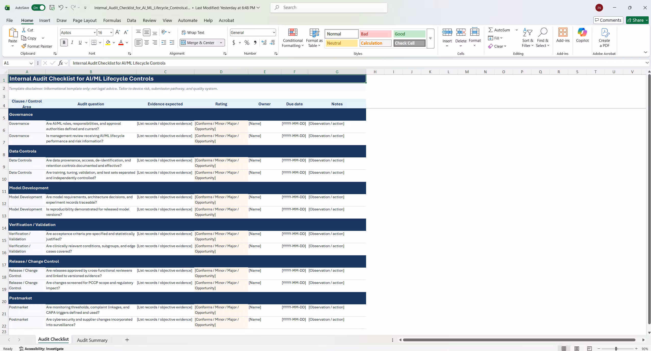Click the Align Right icon
Viewport: 651px width, 351px height.
[155, 43]
